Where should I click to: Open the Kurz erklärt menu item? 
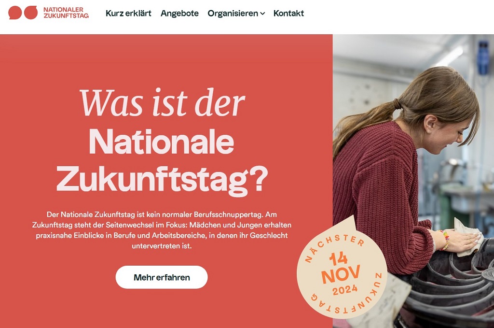[128, 13]
